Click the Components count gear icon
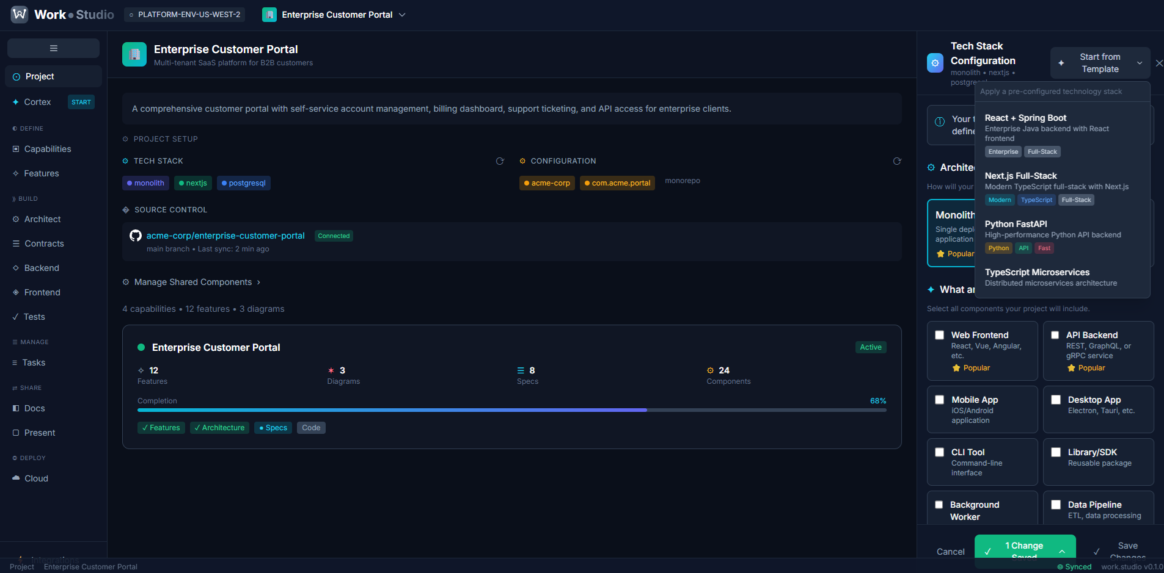Viewport: 1164px width, 573px height. coord(710,370)
